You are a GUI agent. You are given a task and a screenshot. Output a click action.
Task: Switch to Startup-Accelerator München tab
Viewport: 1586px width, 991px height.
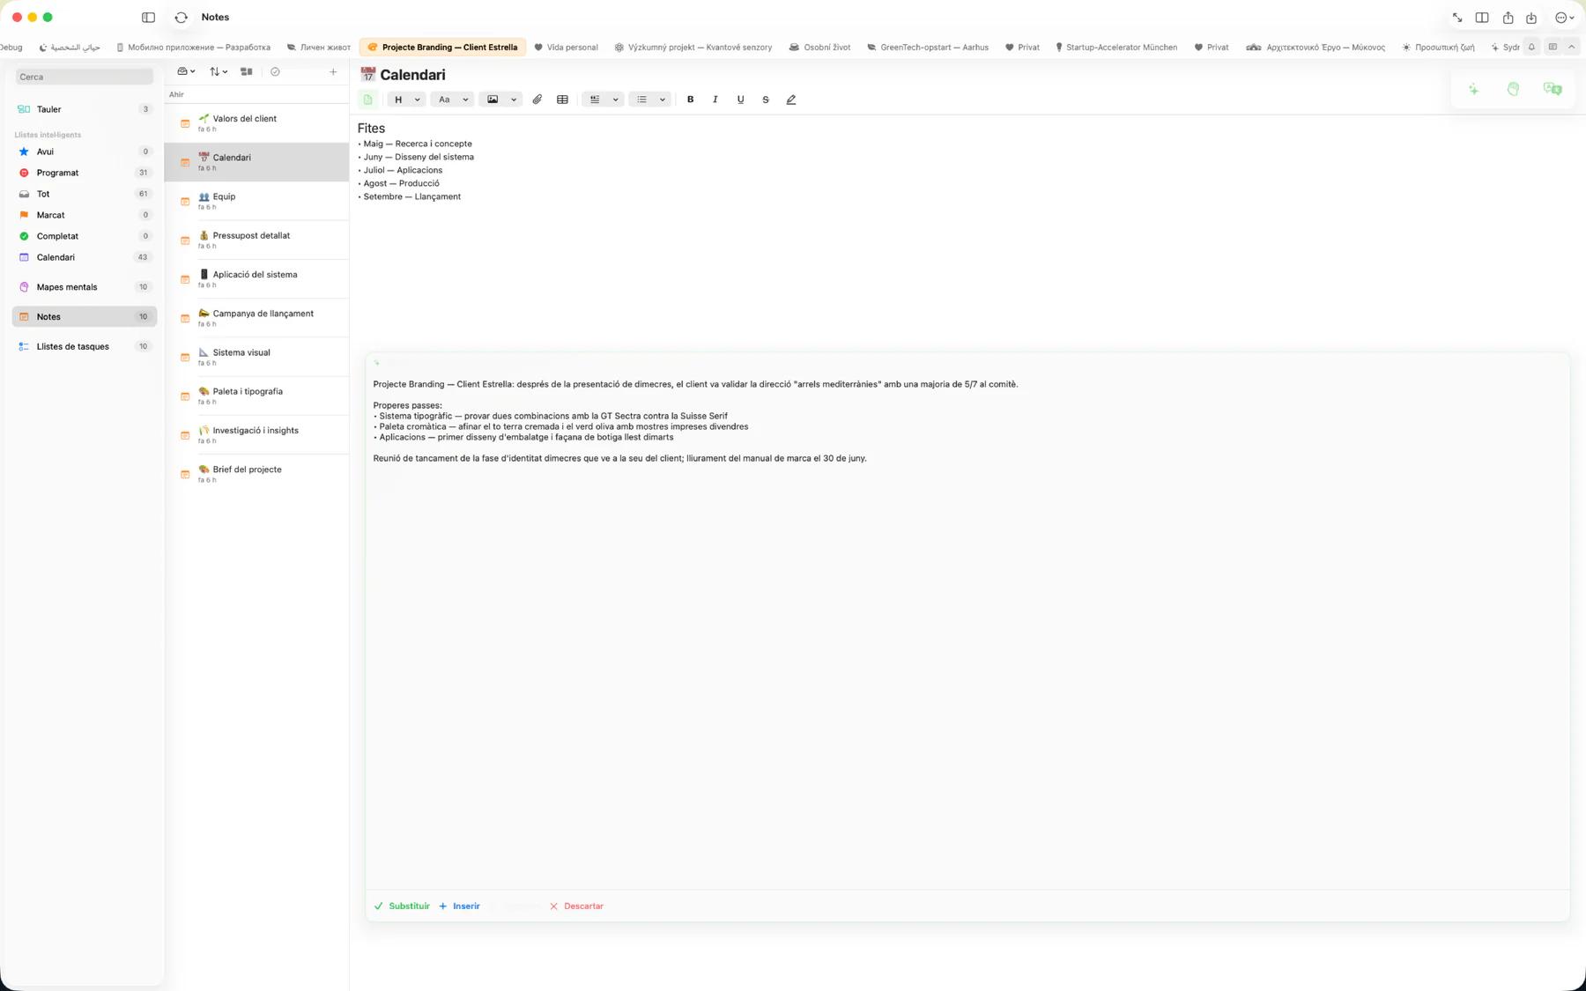coord(1115,48)
